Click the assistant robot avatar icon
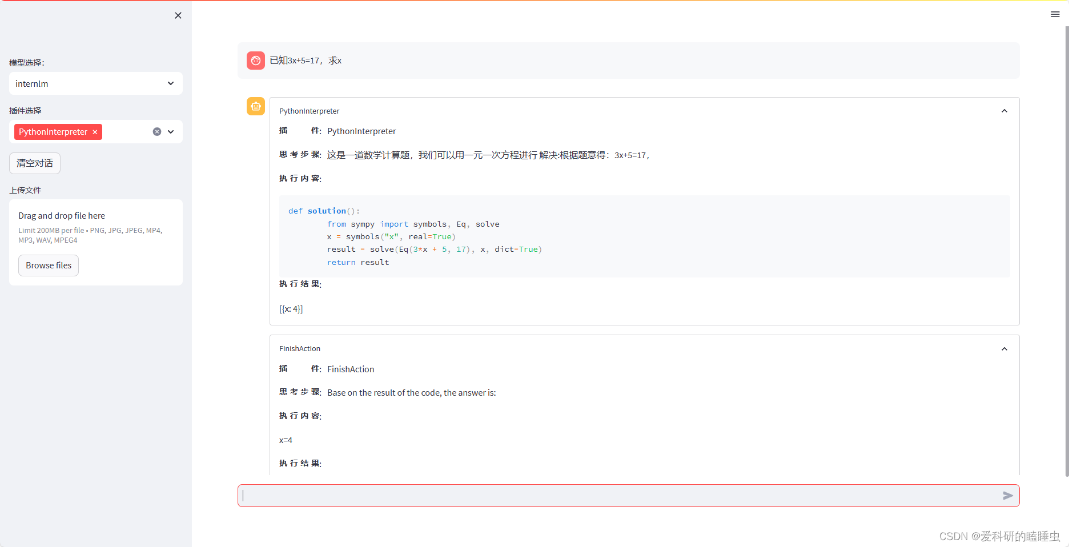 (256, 106)
